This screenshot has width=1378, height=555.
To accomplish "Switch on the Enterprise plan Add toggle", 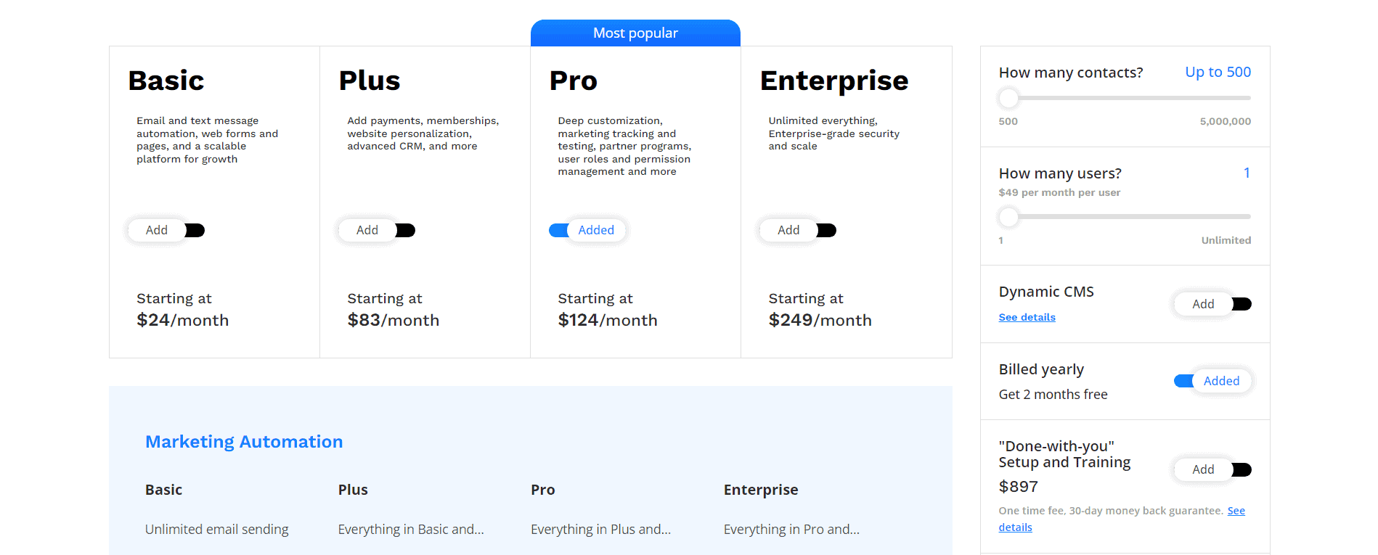I will (798, 230).
